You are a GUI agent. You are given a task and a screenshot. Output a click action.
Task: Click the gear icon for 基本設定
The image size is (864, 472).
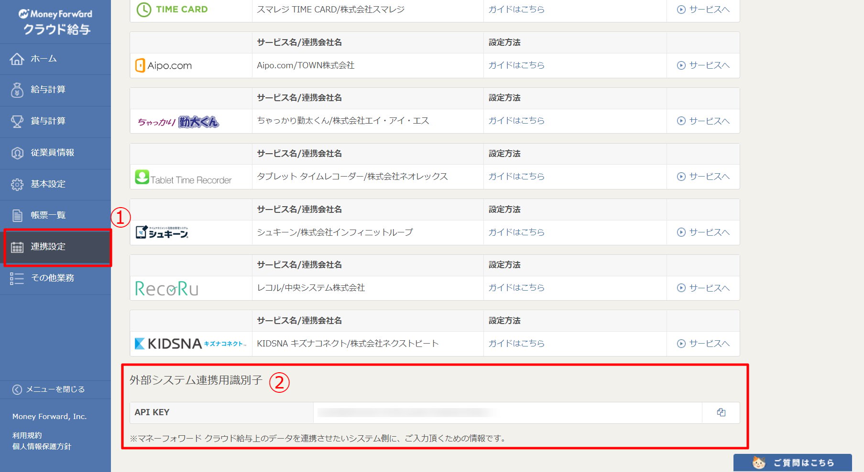17,184
